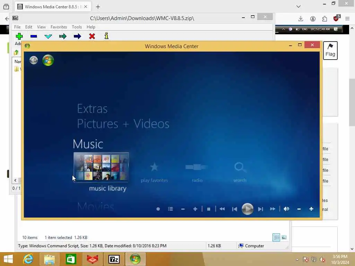Click 7-Zip Move blue arrow icon
This screenshot has height=266, width=355.
click(77, 36)
